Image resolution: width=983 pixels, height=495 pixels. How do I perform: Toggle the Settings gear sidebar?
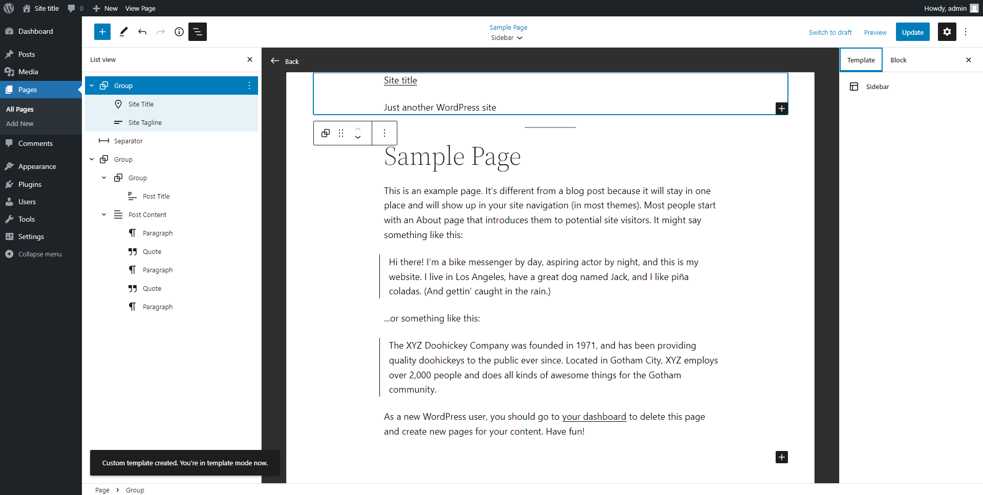pos(947,32)
